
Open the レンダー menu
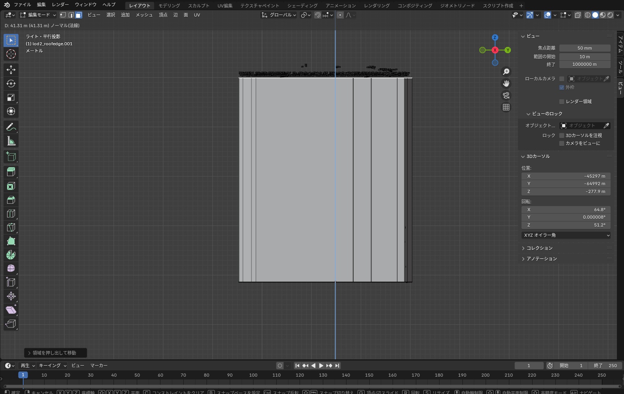click(60, 5)
